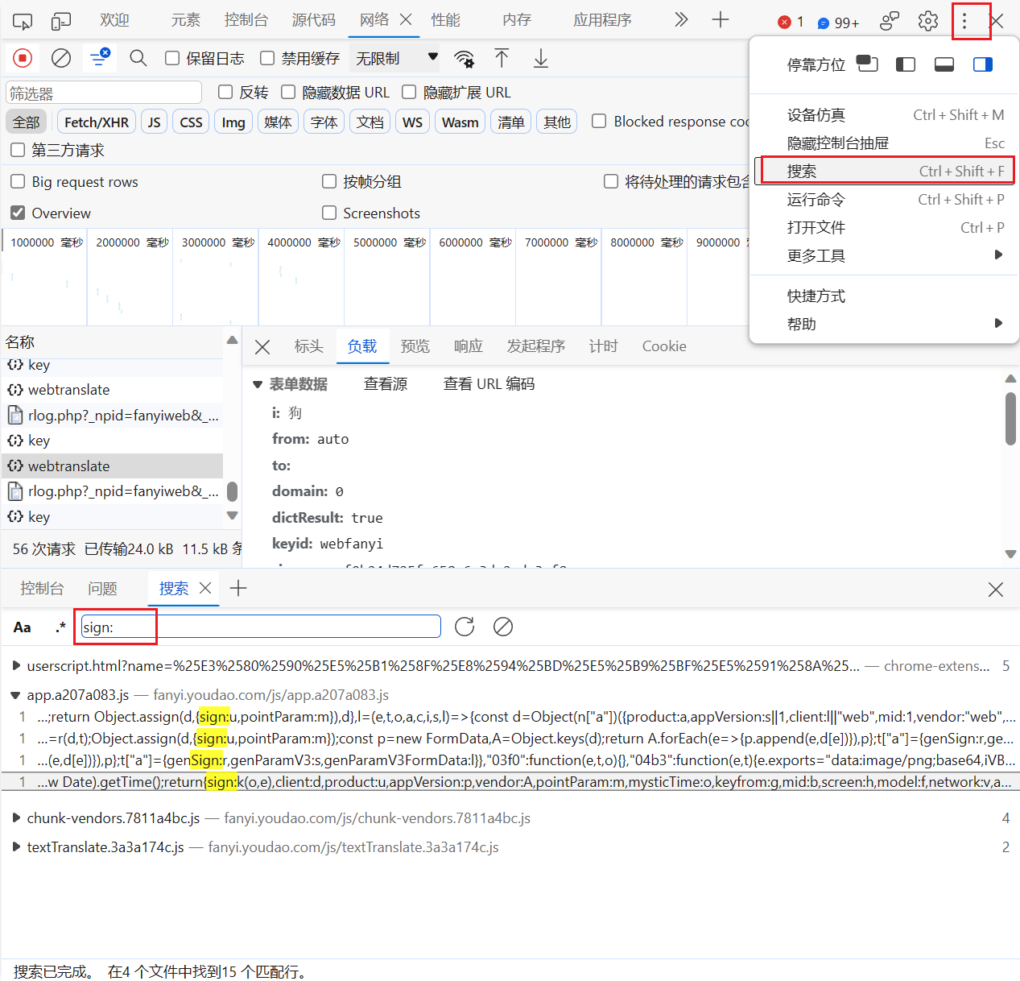Dock DevTools to the bottom
Image resolution: width=1020 pixels, height=981 pixels.
click(x=944, y=64)
